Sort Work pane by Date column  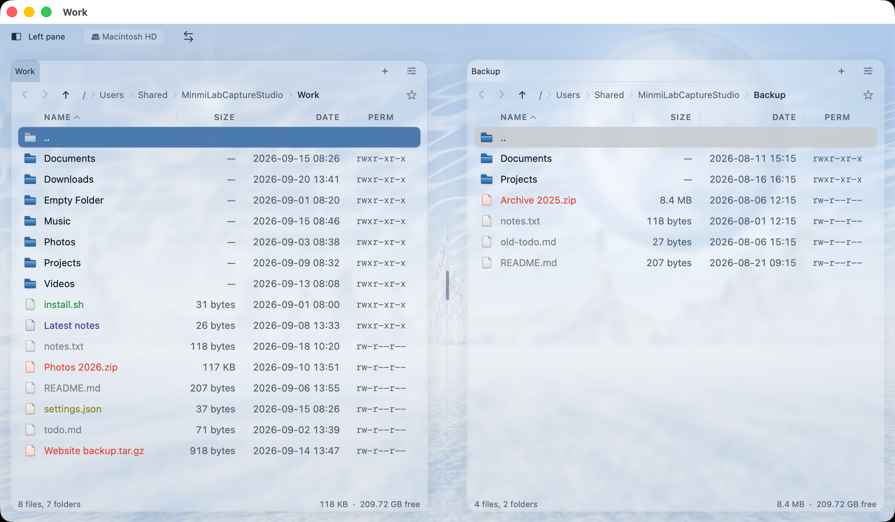327,117
